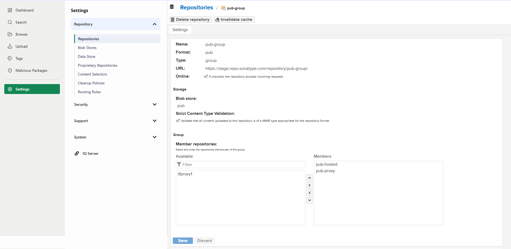Click the Browse folder icon
Screen dimensions: 511x249
click(x=10, y=34)
